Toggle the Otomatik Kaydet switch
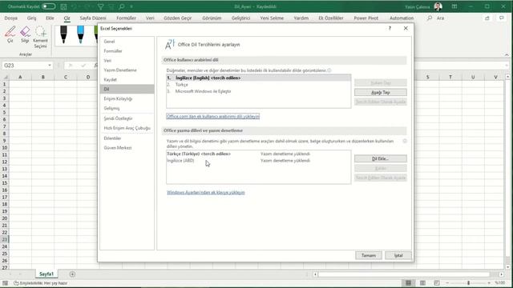The width and height of the screenshot is (513, 288). (x=48, y=6)
